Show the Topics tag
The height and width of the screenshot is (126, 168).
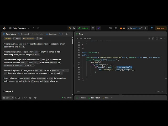(17, 39)
